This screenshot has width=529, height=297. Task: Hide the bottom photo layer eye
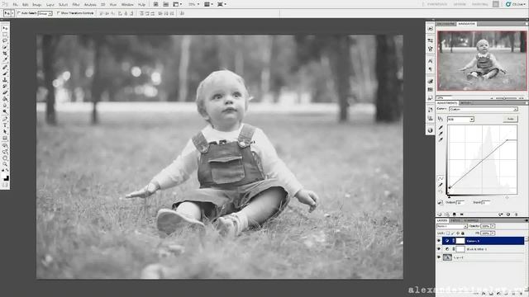coord(439,257)
